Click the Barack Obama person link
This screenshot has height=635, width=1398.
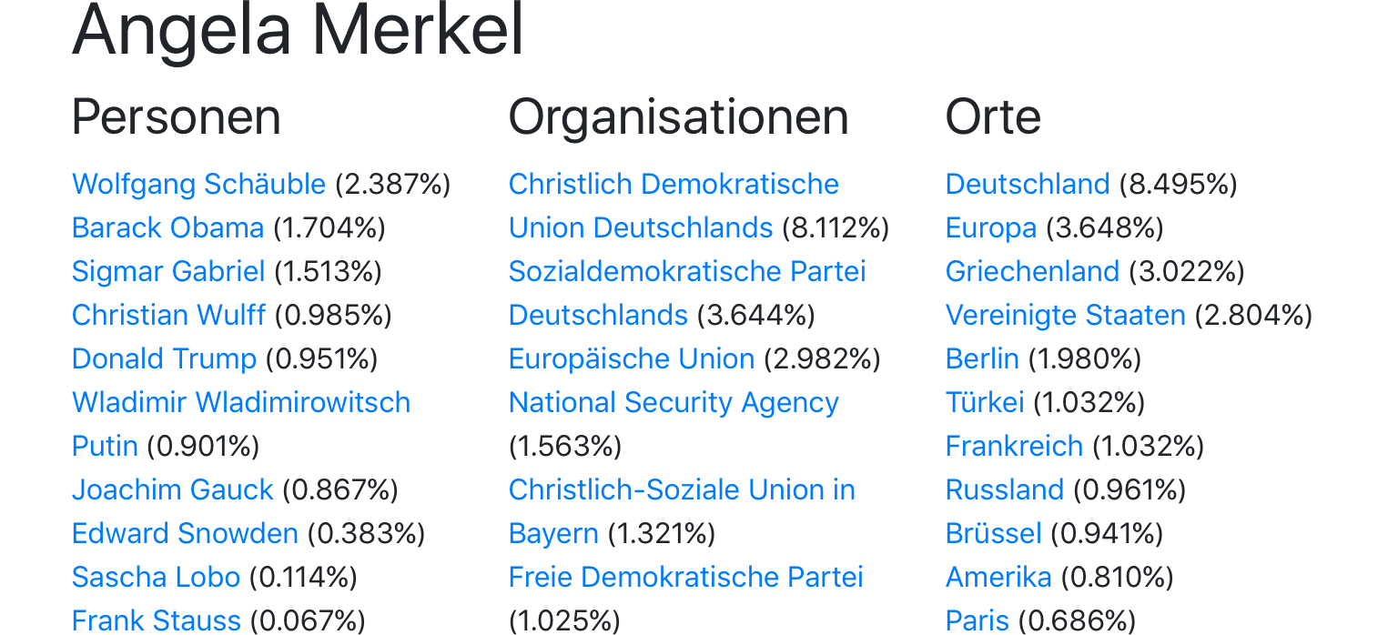click(x=167, y=228)
